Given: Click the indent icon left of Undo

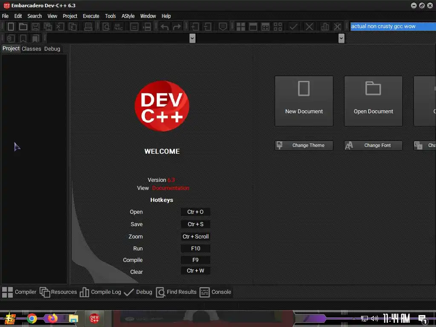Looking at the screenshot, I should pyautogui.click(x=147, y=27).
